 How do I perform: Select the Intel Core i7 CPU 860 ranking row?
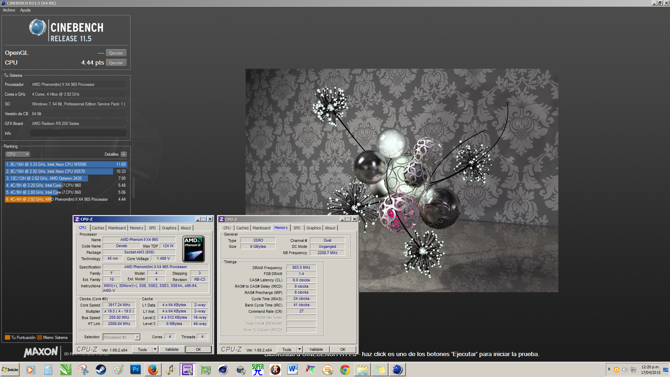66,192
